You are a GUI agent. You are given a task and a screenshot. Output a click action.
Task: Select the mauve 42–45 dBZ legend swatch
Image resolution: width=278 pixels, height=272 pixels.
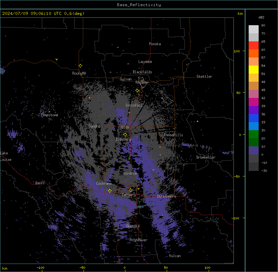253,94
